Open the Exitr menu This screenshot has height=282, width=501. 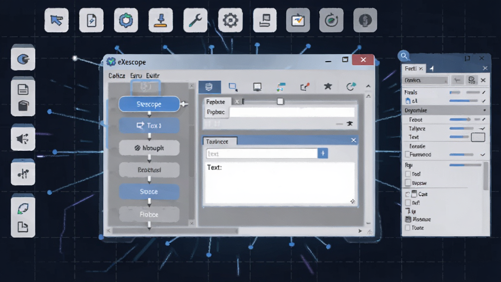click(x=153, y=76)
